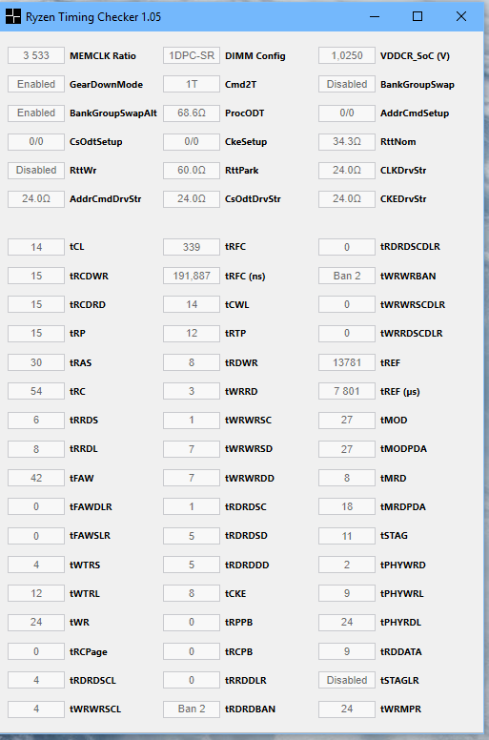Select the GearDownMode value box
This screenshot has height=740, width=489.
(36, 84)
